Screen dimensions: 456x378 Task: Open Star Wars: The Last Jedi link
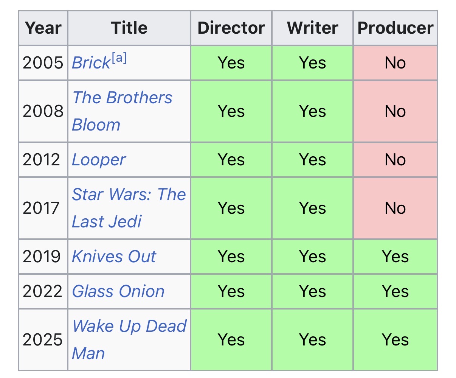pyautogui.click(x=129, y=194)
